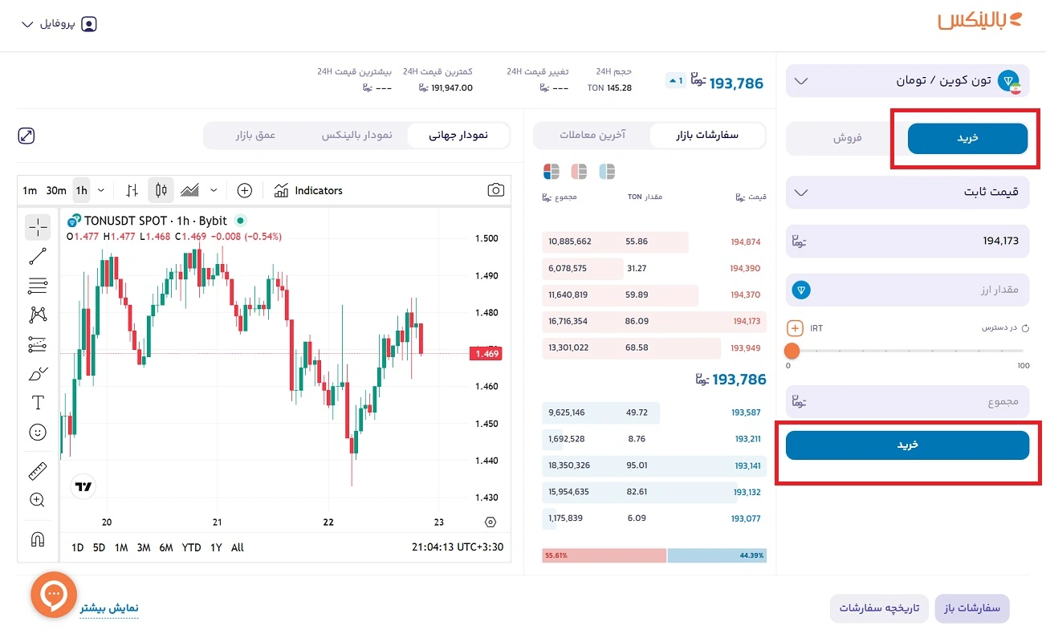Toggle the magnet mode icon
This screenshot has width=1046, height=642.
38,539
